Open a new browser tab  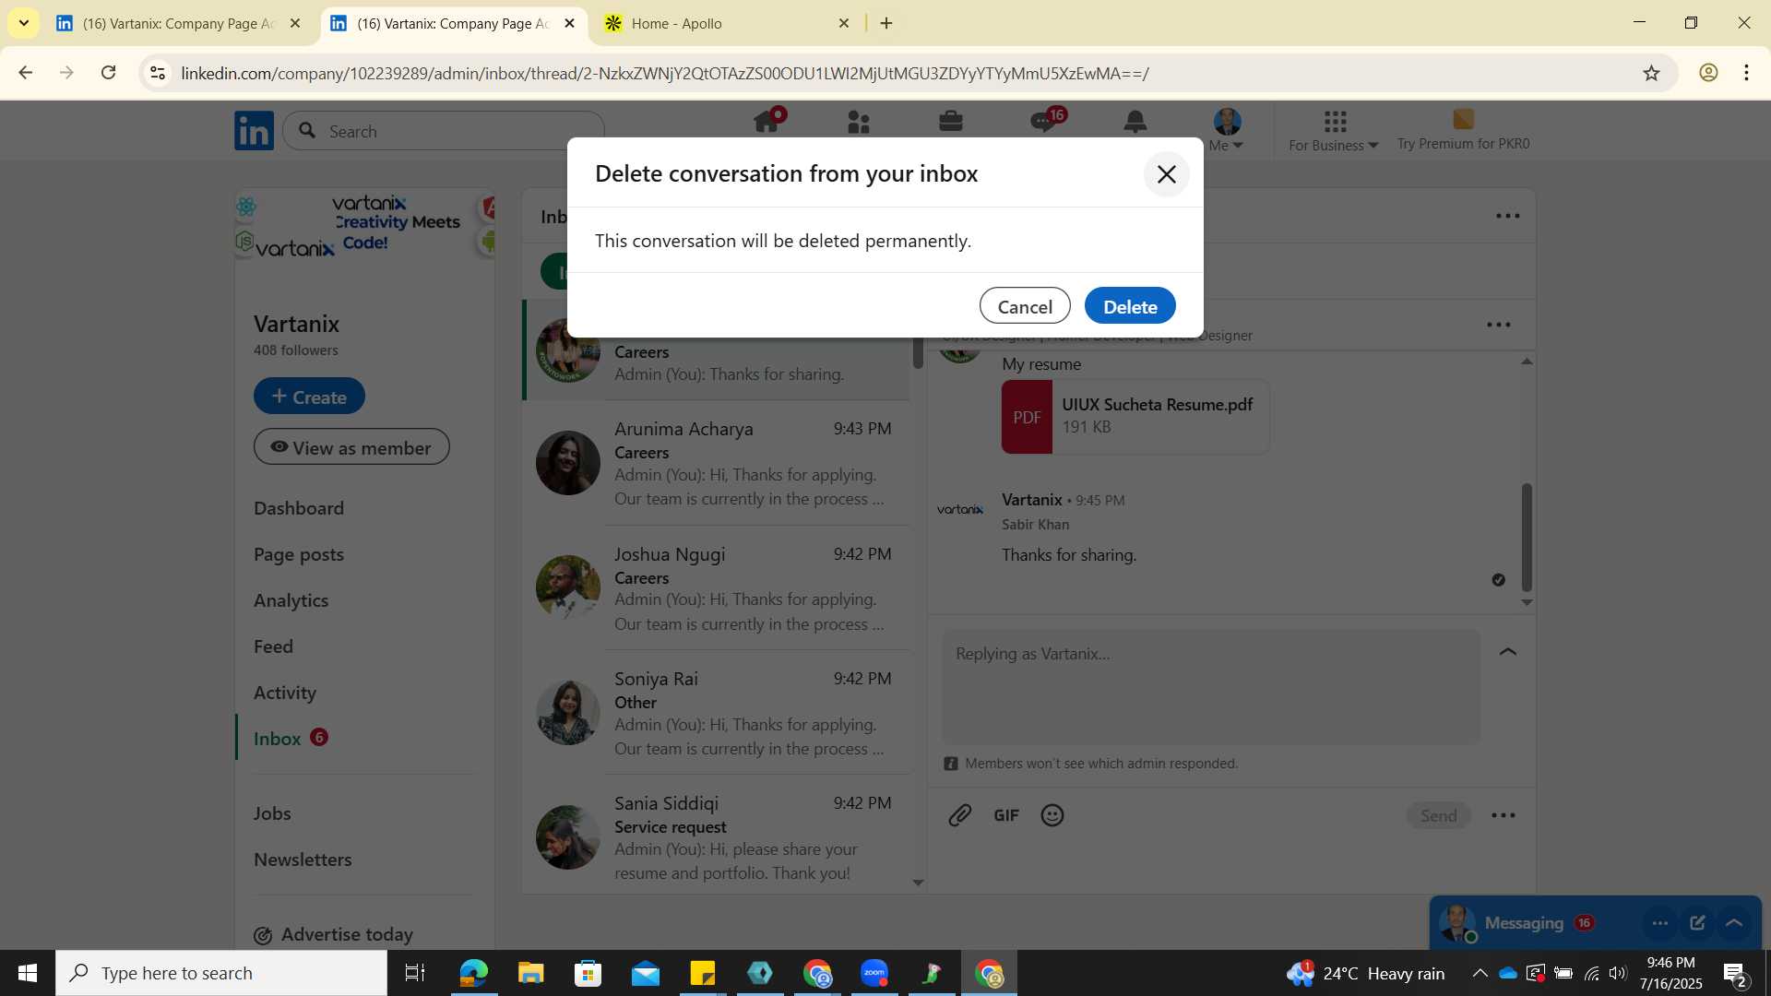[886, 23]
